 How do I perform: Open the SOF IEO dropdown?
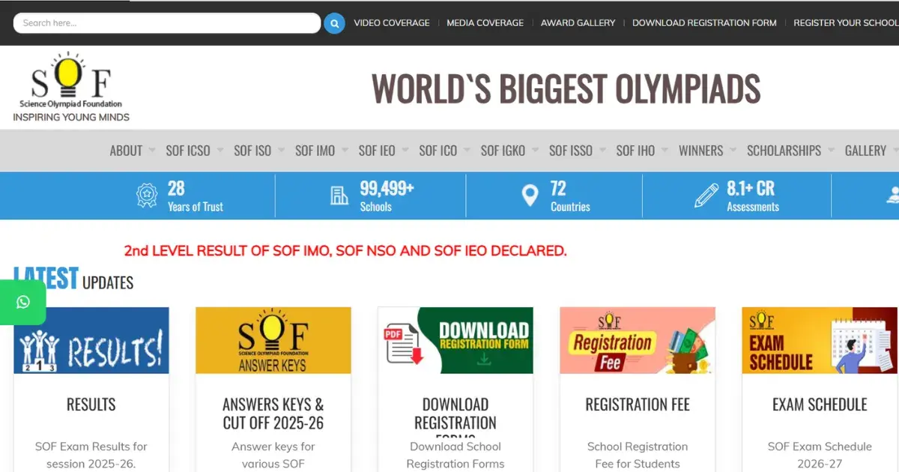click(x=378, y=150)
